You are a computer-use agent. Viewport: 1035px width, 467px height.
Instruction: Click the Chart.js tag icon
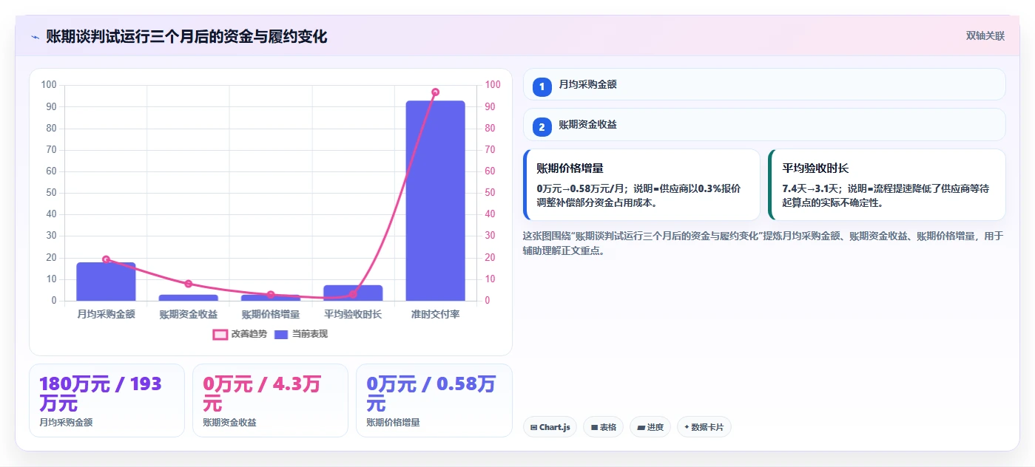click(533, 427)
